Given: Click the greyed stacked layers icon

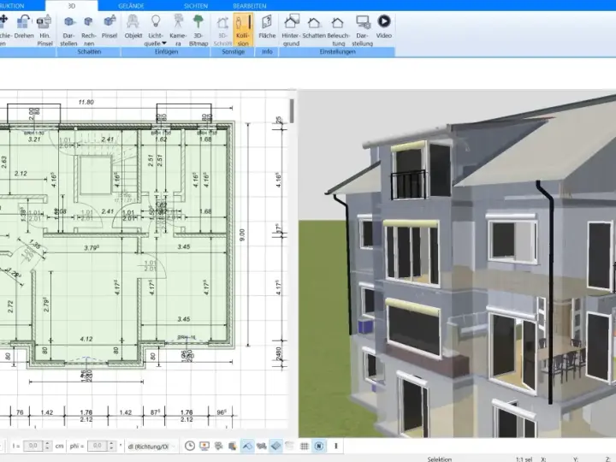Looking at the screenshot, I should tap(290, 446).
